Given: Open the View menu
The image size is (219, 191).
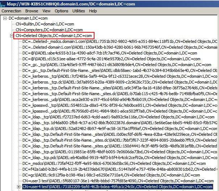Looking at the screenshot, I should tap(46, 11).
